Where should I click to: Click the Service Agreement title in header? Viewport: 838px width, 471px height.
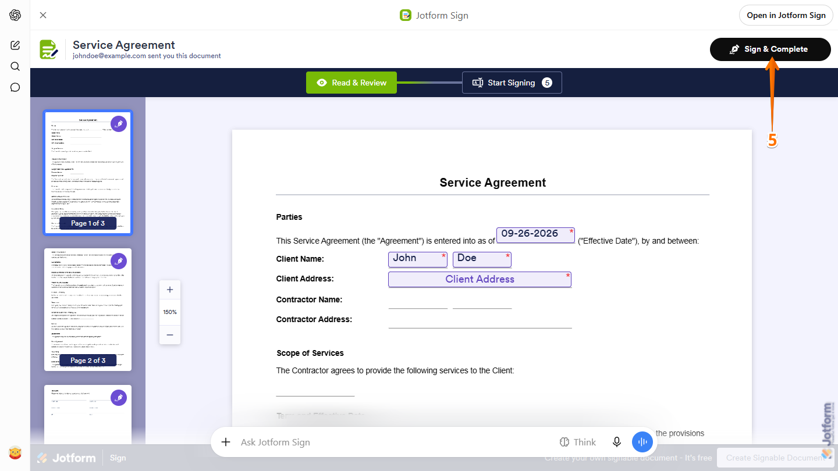point(124,45)
